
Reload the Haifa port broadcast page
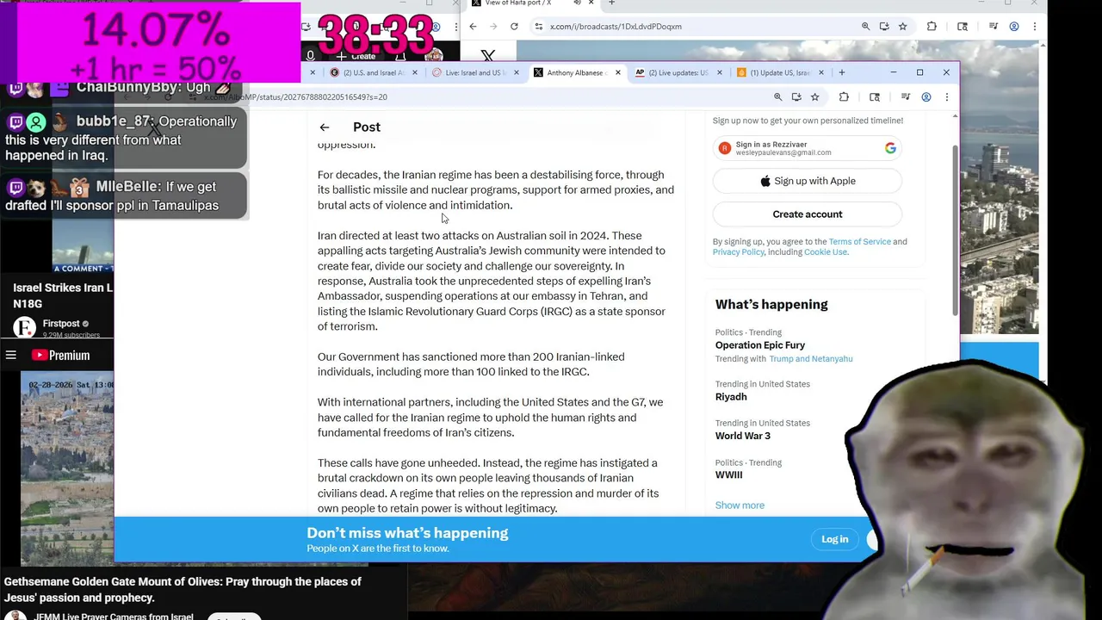[514, 27]
